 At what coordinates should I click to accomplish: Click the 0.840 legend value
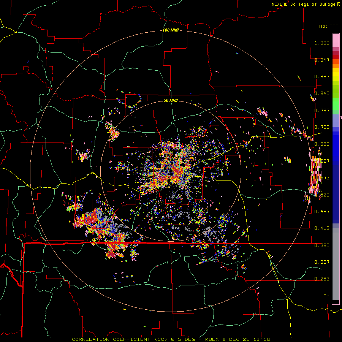click(322, 93)
